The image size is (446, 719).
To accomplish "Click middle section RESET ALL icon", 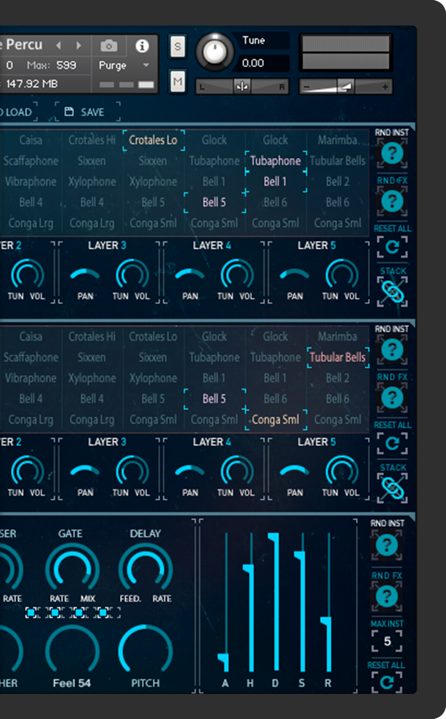I will (x=392, y=444).
